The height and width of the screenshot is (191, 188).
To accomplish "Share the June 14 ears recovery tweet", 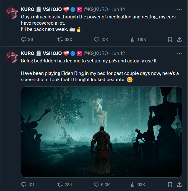I will point(179,39).
